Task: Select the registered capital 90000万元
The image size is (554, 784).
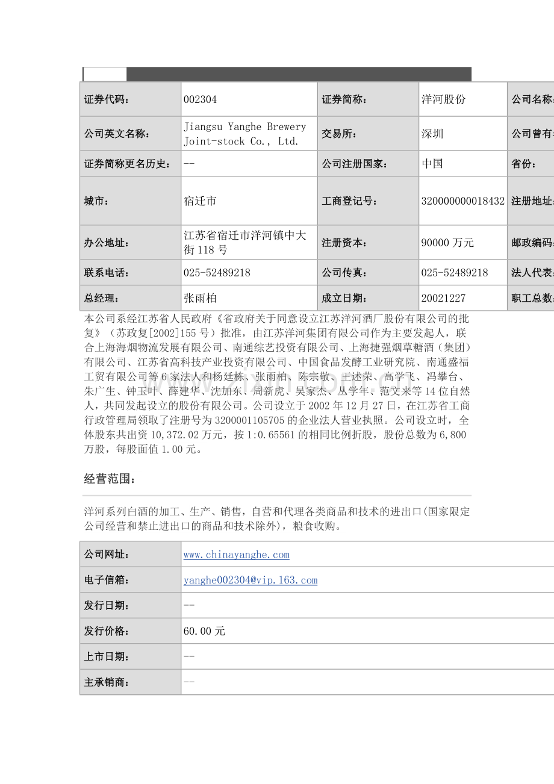Action: click(x=447, y=243)
